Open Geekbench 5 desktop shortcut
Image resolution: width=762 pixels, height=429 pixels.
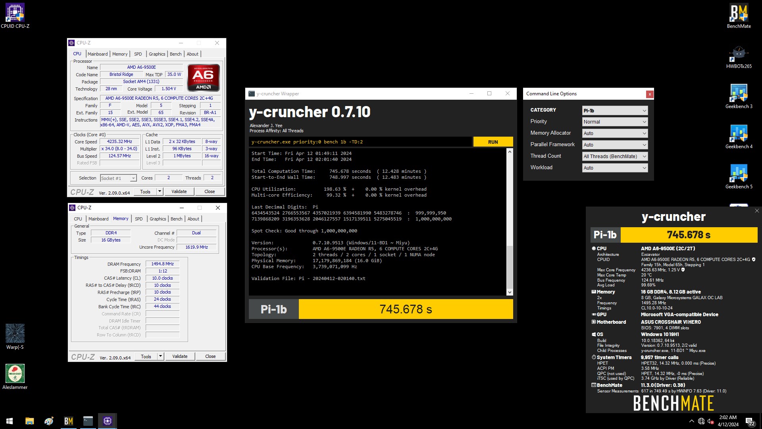point(739,177)
